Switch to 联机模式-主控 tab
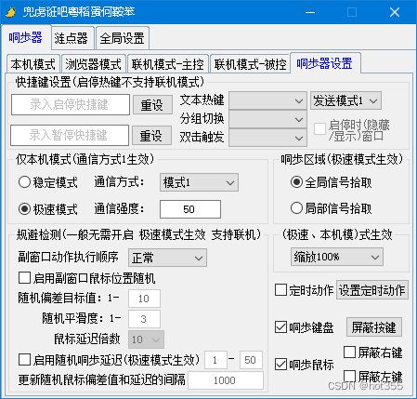Viewport: 417px width, 399px height. pos(168,64)
